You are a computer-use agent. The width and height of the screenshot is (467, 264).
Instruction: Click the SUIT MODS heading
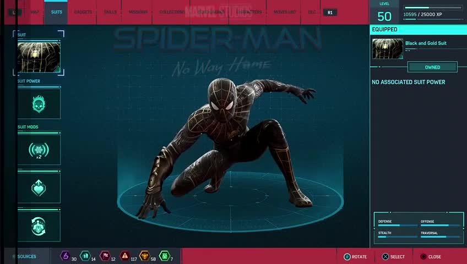click(28, 127)
